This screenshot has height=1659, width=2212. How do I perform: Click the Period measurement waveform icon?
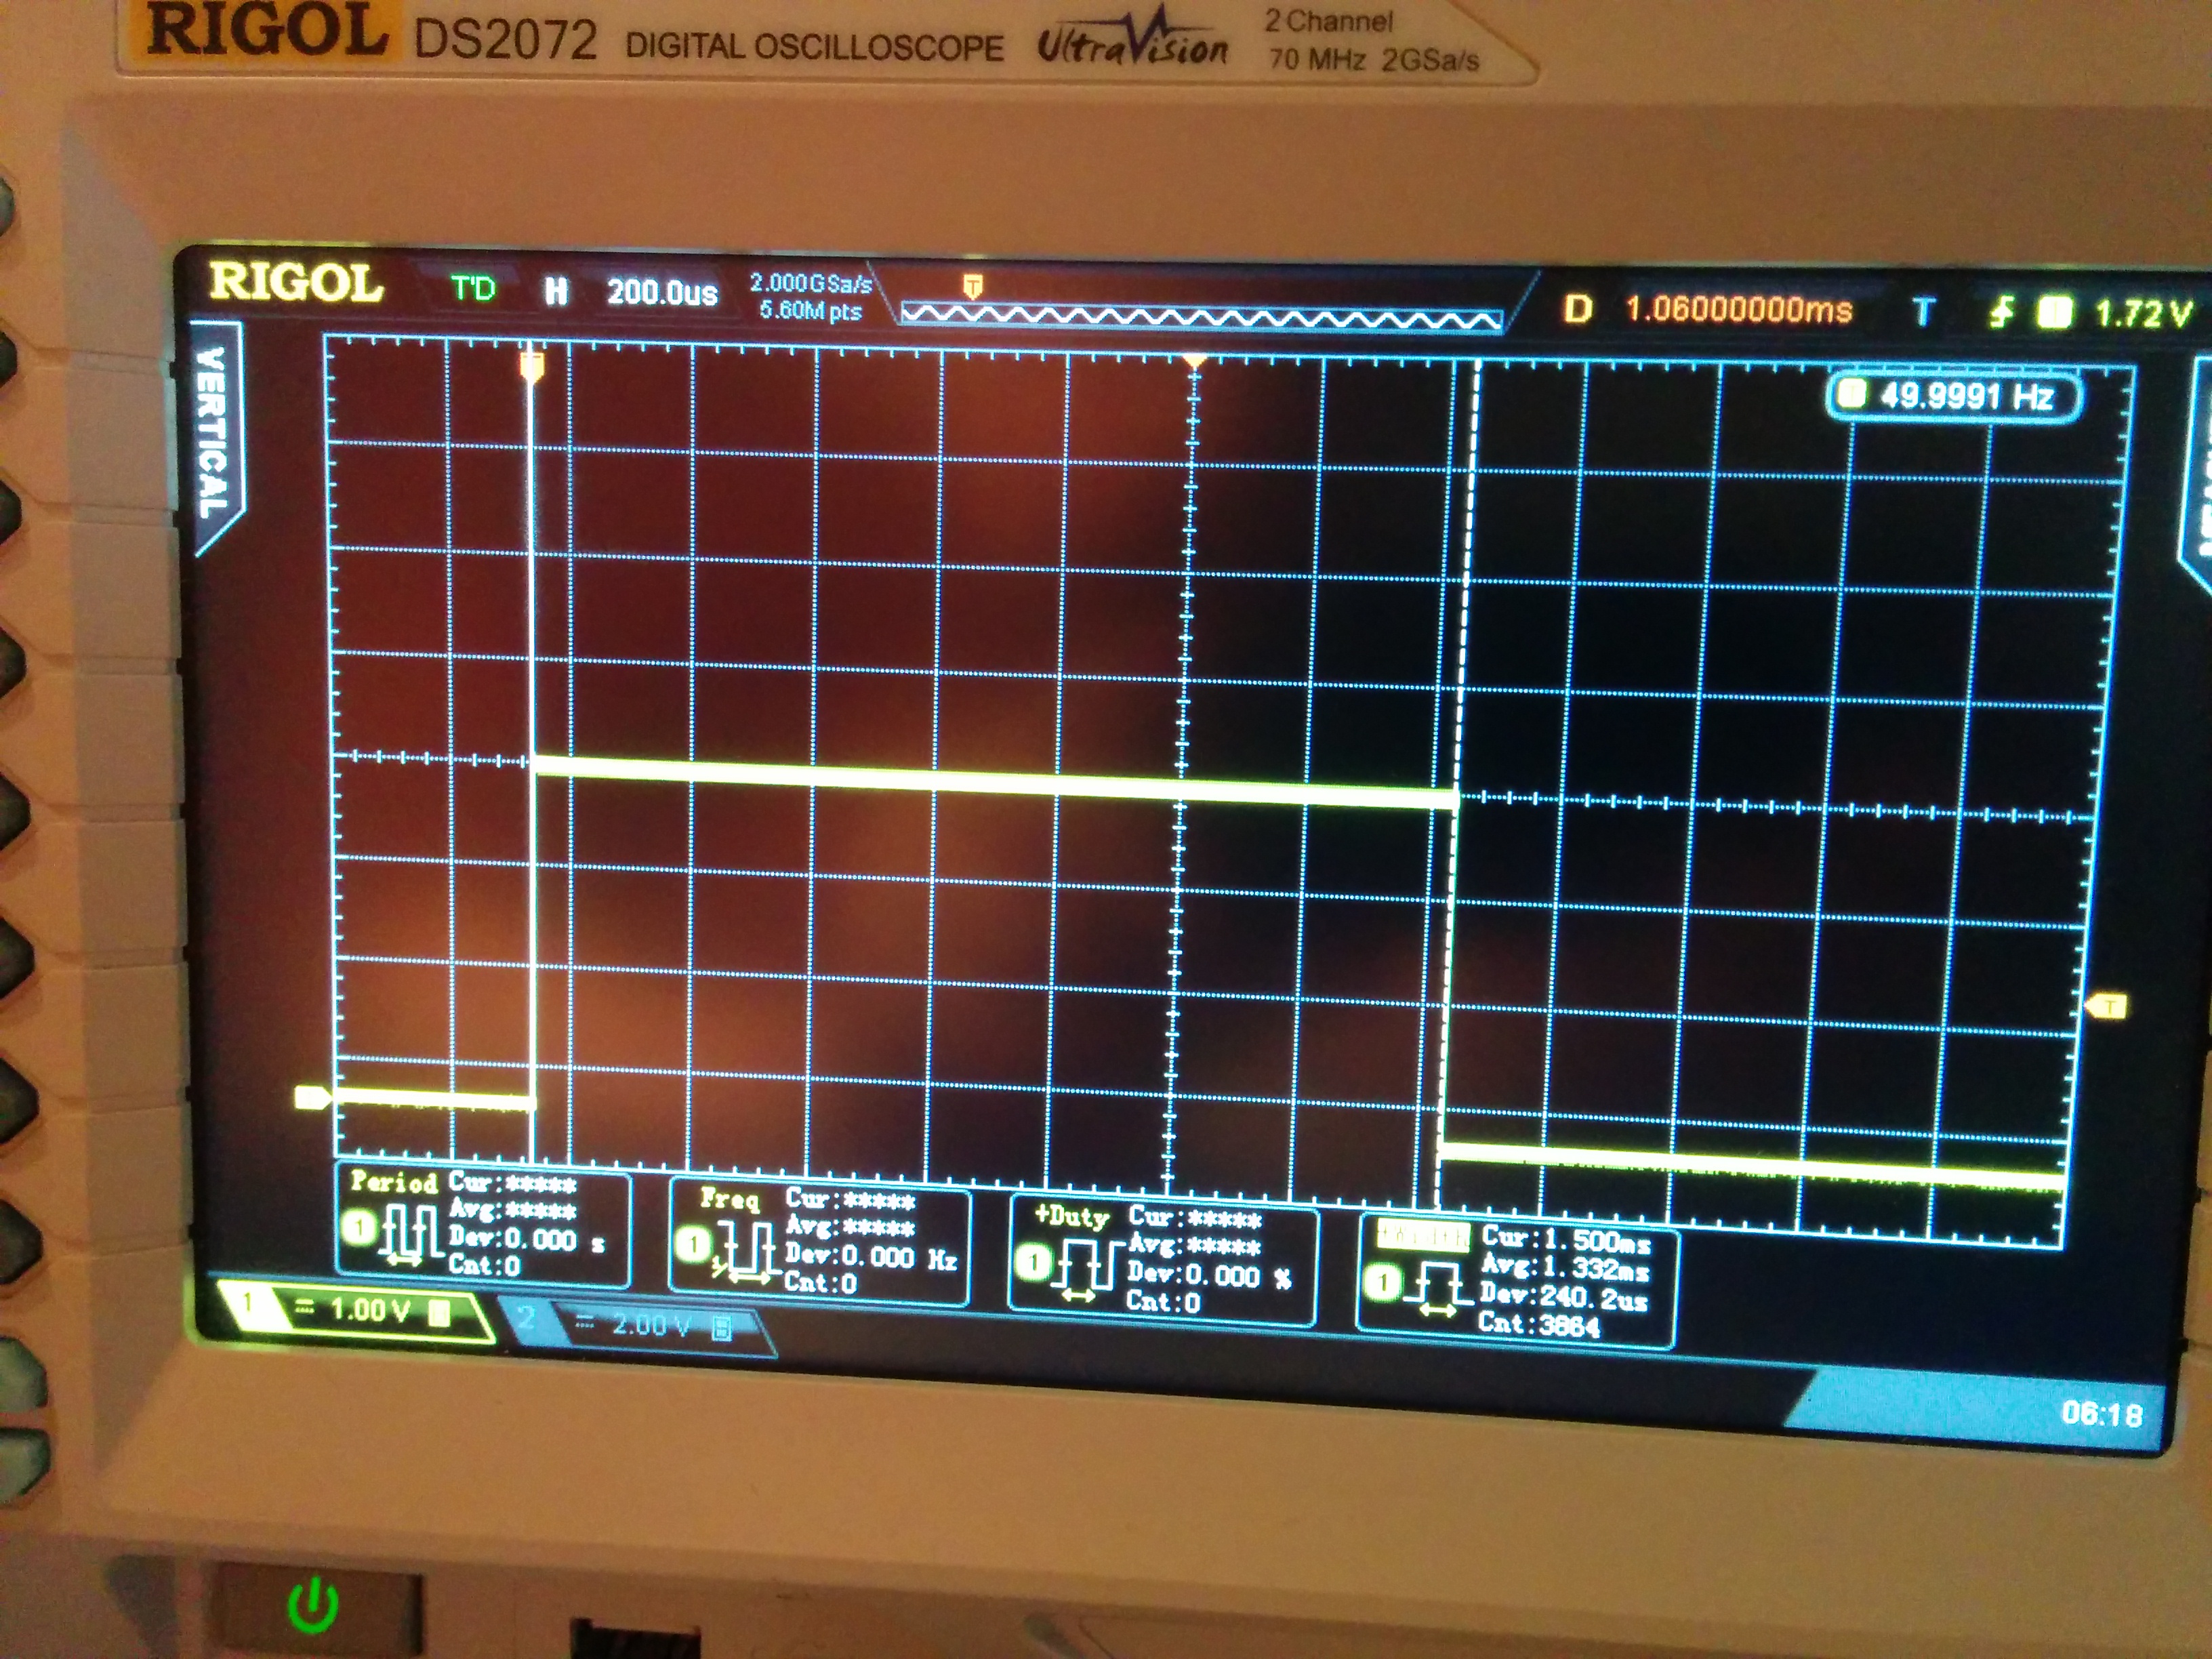[x=411, y=1233]
